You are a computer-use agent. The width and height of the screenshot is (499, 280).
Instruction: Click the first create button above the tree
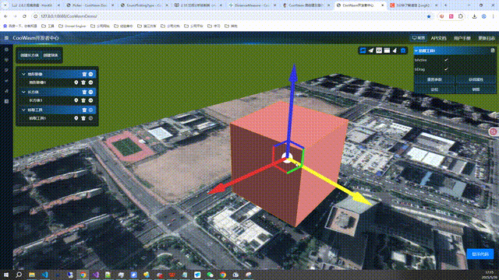[x=30, y=55]
